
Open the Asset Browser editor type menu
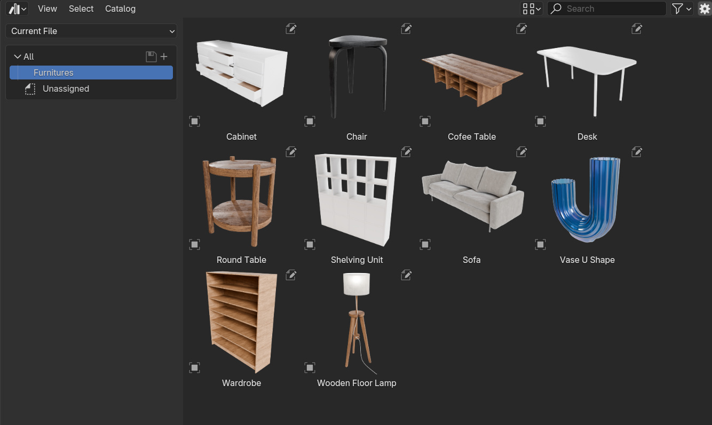click(x=18, y=9)
